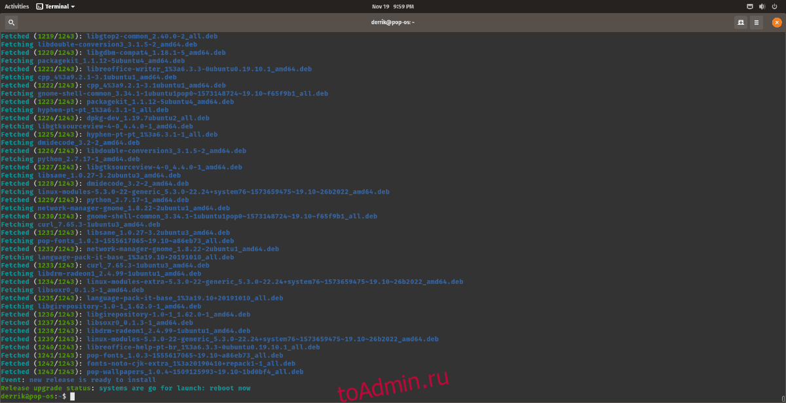
Task: Click the libreoffice-help-pt-br line 1240/1243
Action: point(160,347)
